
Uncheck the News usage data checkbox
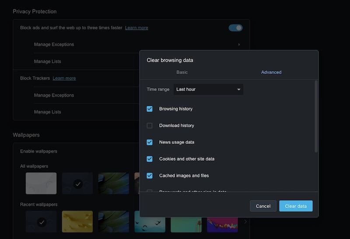(150, 142)
